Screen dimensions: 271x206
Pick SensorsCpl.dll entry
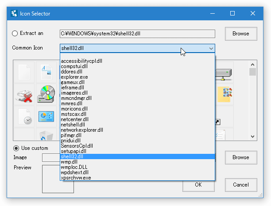click(x=137, y=146)
